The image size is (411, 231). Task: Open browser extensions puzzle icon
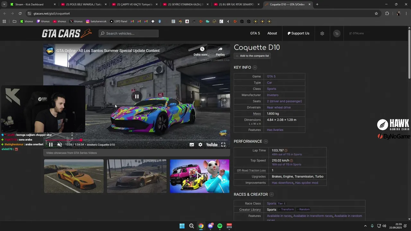tap(387, 13)
